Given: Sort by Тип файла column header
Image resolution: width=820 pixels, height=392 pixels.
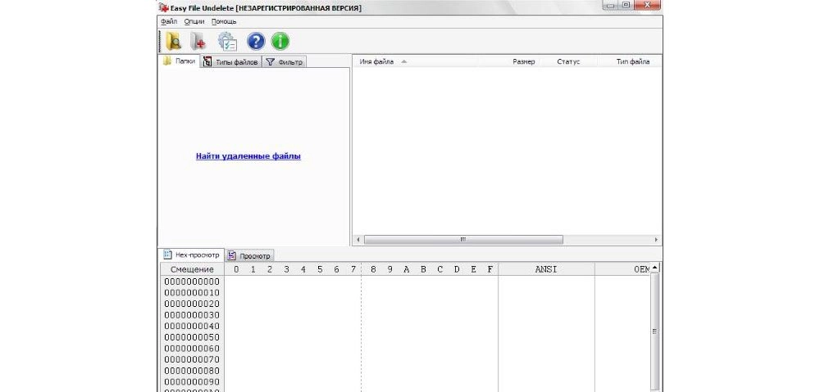Looking at the screenshot, I should pyautogui.click(x=633, y=61).
